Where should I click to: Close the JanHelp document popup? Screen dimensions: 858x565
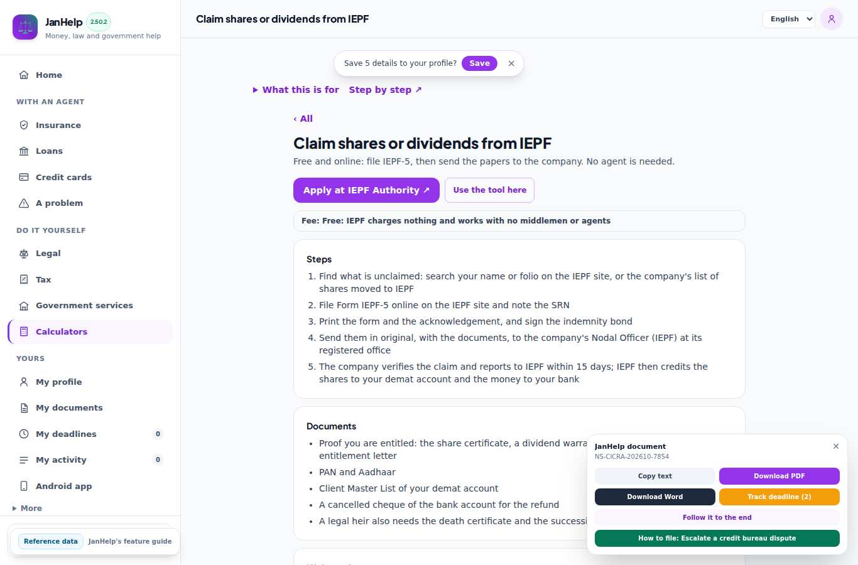(836, 446)
